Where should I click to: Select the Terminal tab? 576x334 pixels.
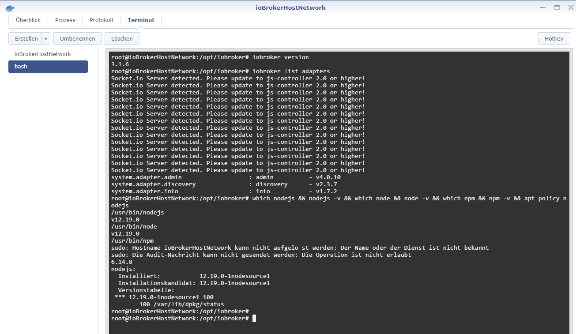[x=141, y=20]
